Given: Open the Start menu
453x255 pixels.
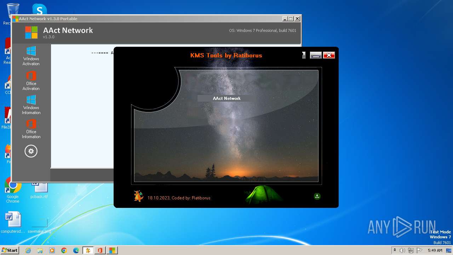Looking at the screenshot, I should point(10,250).
